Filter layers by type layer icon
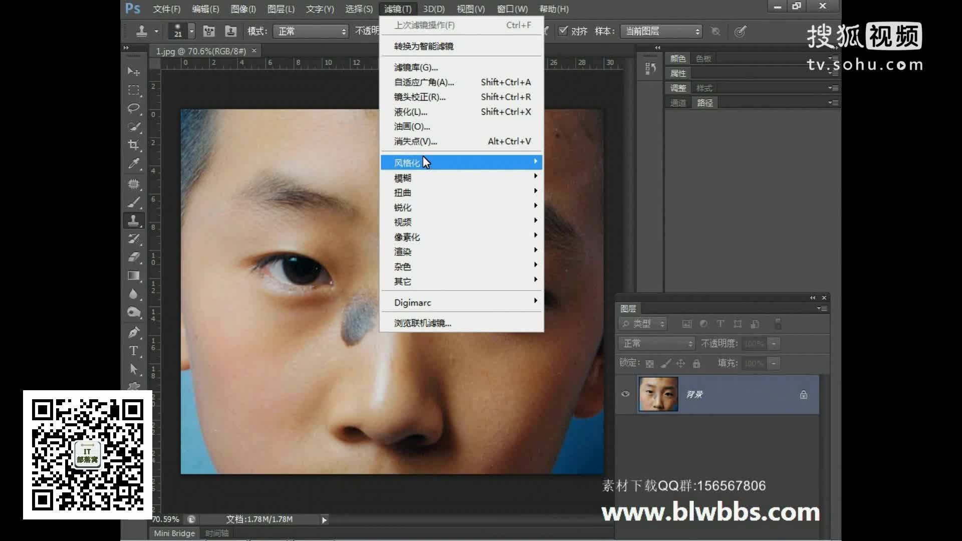 (720, 324)
